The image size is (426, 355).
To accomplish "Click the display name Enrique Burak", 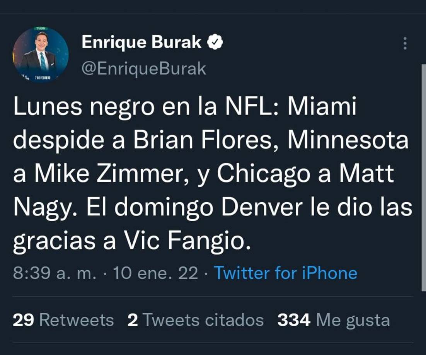I will 143,43.
